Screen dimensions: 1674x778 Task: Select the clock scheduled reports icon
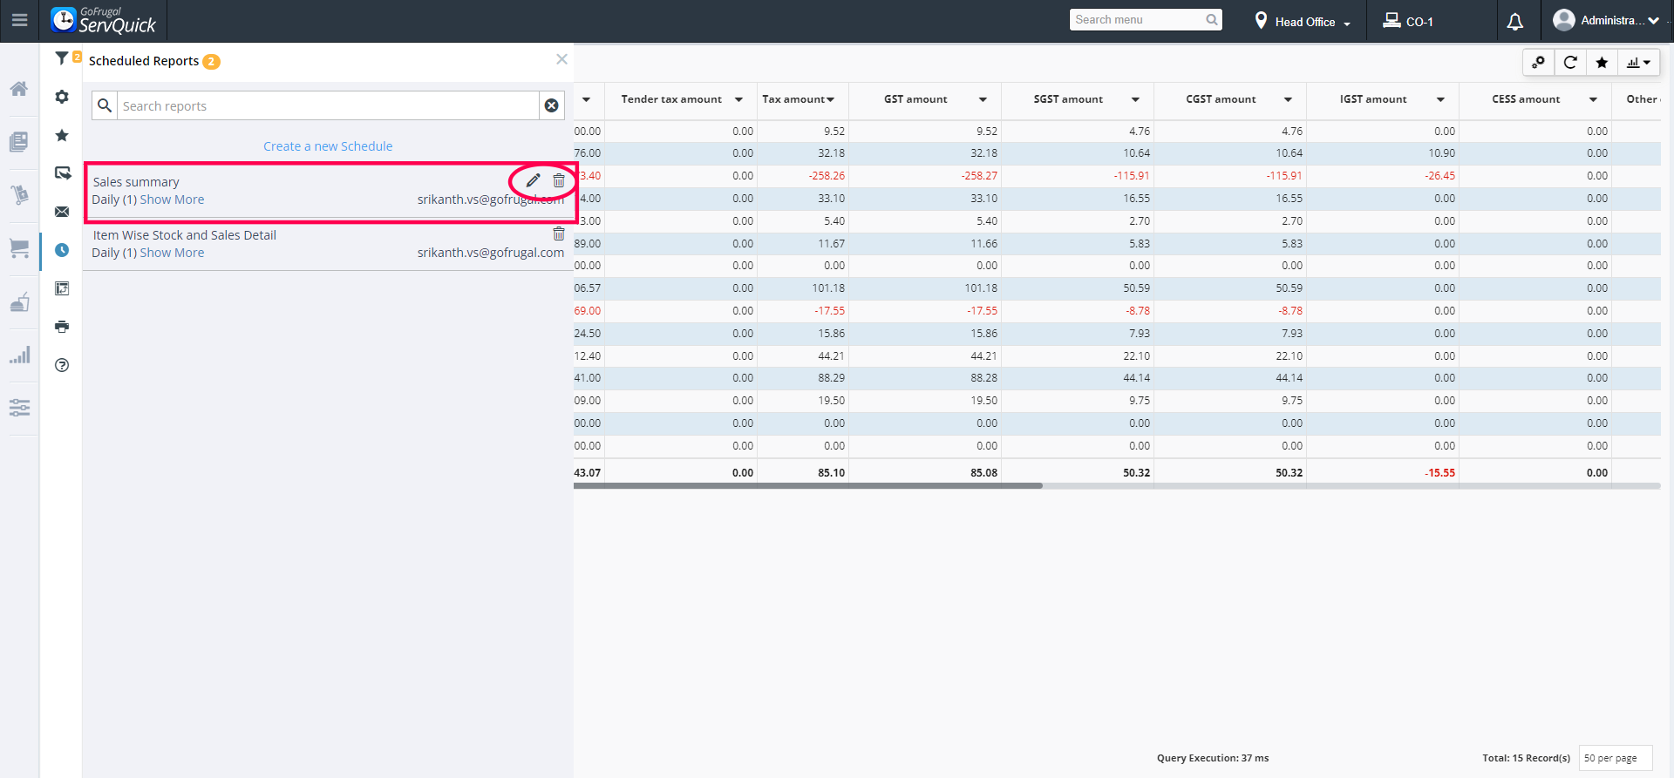[x=62, y=250]
